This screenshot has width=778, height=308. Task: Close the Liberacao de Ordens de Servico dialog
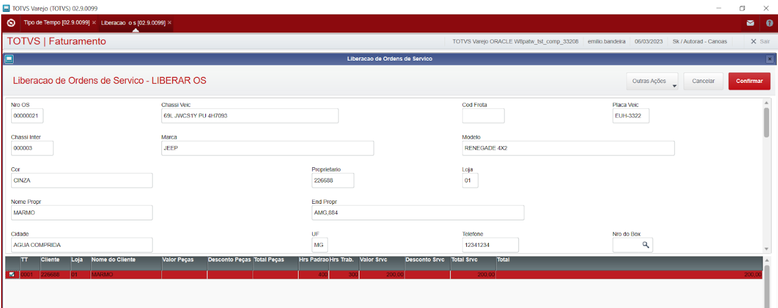770,59
